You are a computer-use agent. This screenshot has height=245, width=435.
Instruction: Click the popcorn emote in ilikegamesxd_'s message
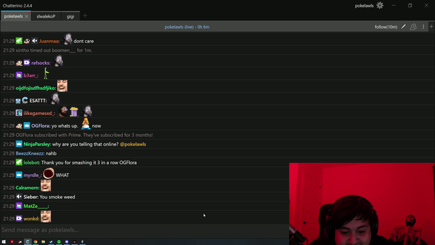(74, 112)
